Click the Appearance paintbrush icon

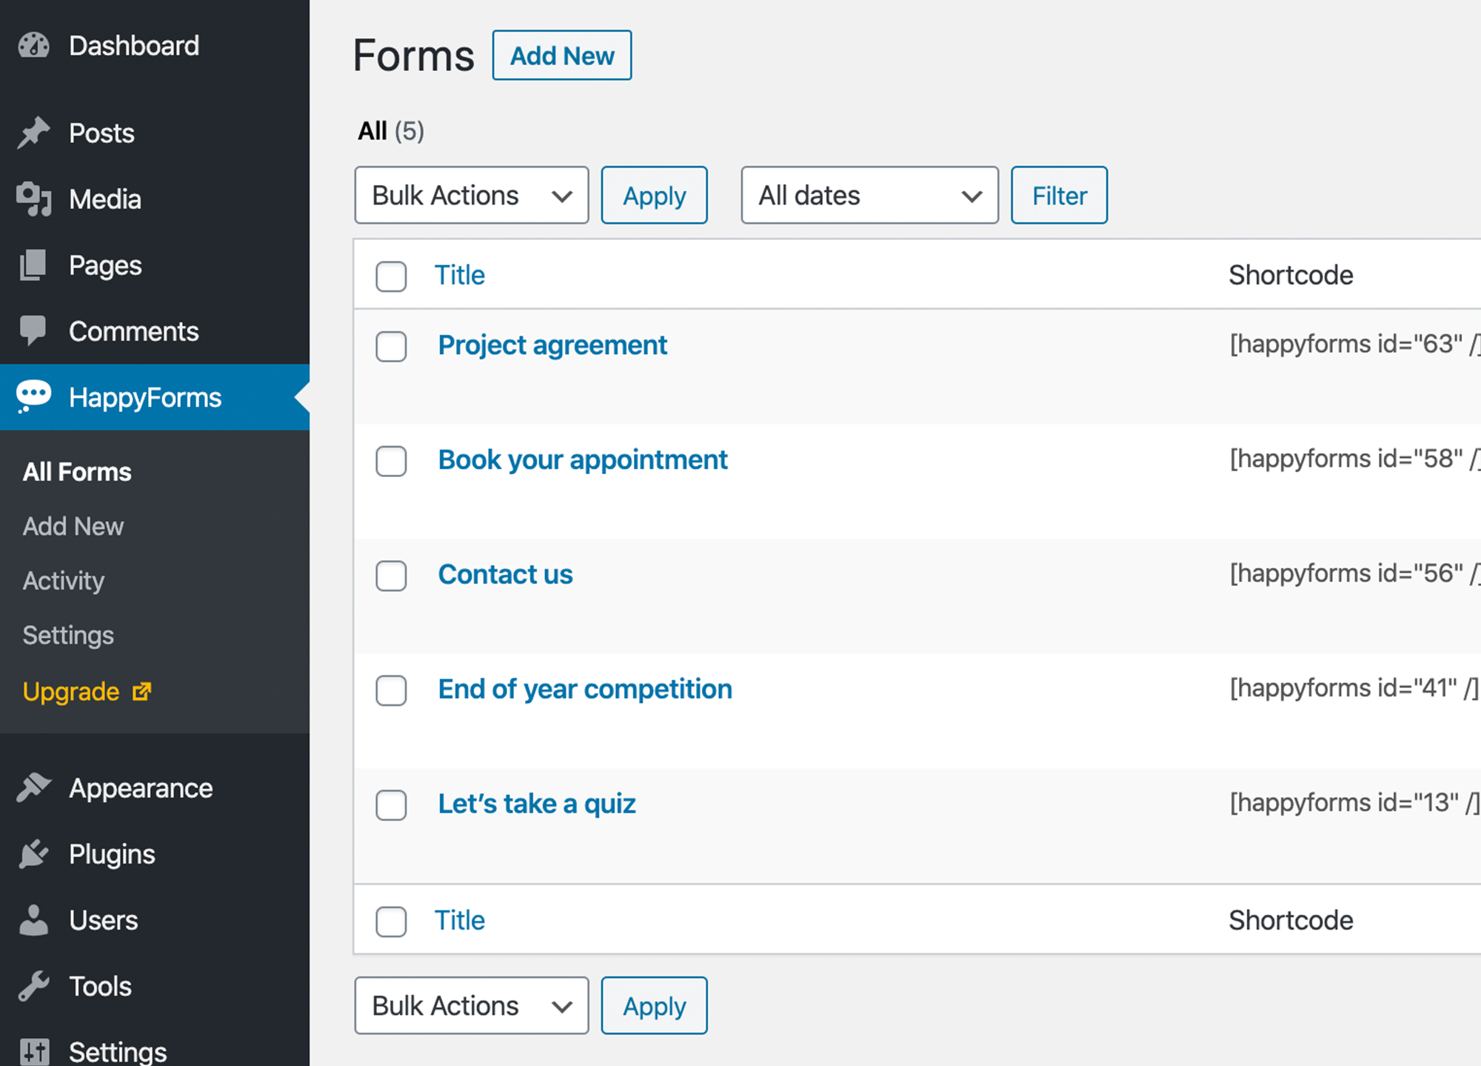[x=35, y=787]
